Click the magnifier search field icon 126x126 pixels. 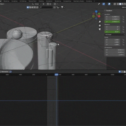pyautogui.click(x=41, y=7)
